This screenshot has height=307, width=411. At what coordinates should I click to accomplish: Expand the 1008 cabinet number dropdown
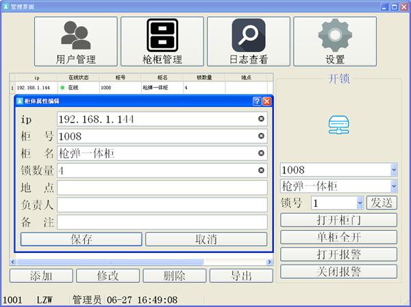tap(393, 169)
